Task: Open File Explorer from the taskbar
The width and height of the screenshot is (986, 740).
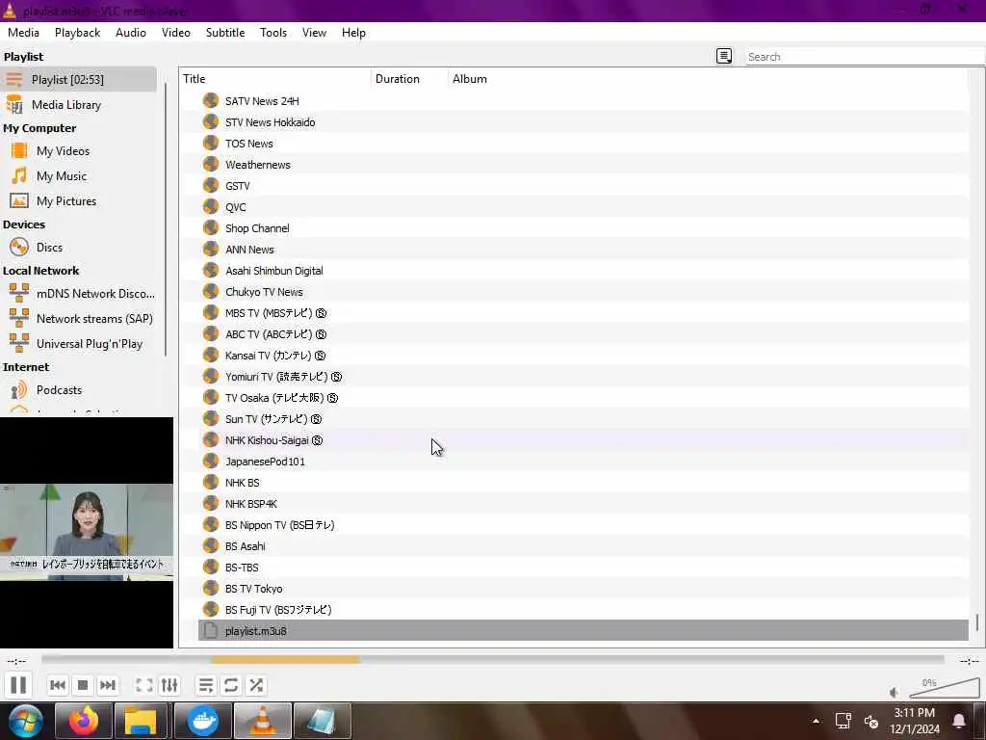Action: pos(141,721)
